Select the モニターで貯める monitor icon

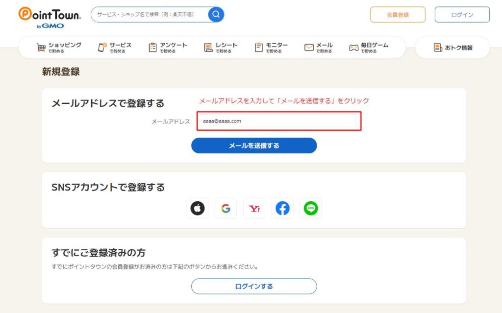258,47
